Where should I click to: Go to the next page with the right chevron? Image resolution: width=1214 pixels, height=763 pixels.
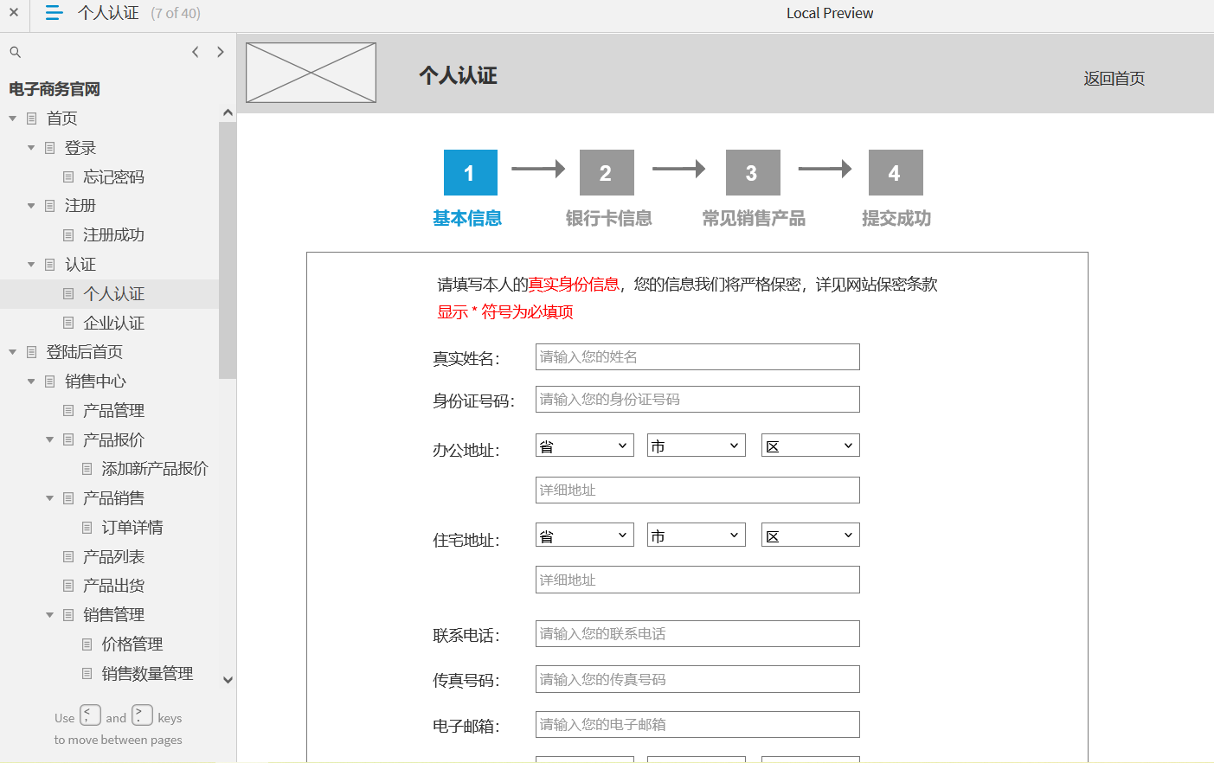(x=221, y=52)
